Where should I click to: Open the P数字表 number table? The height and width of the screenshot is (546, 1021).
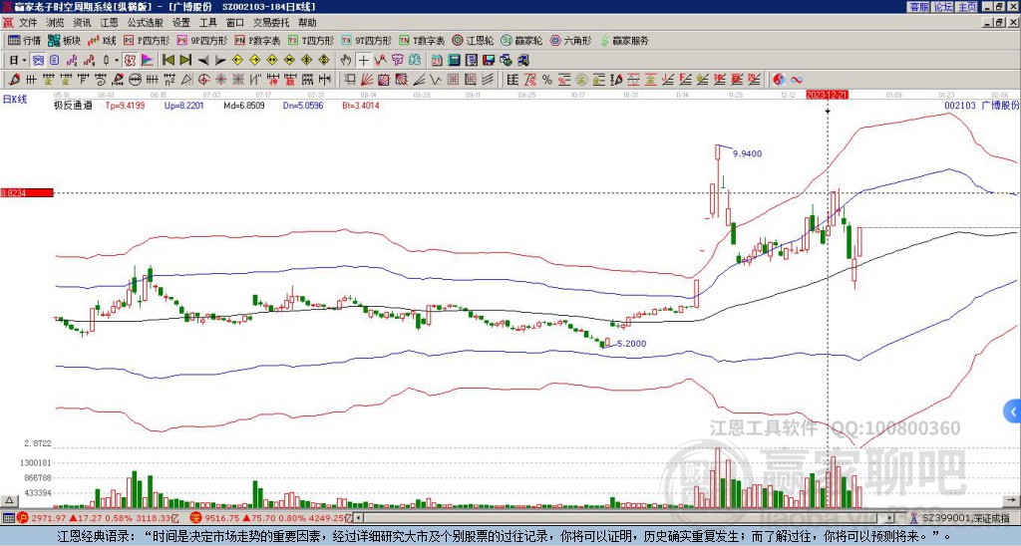(x=257, y=40)
